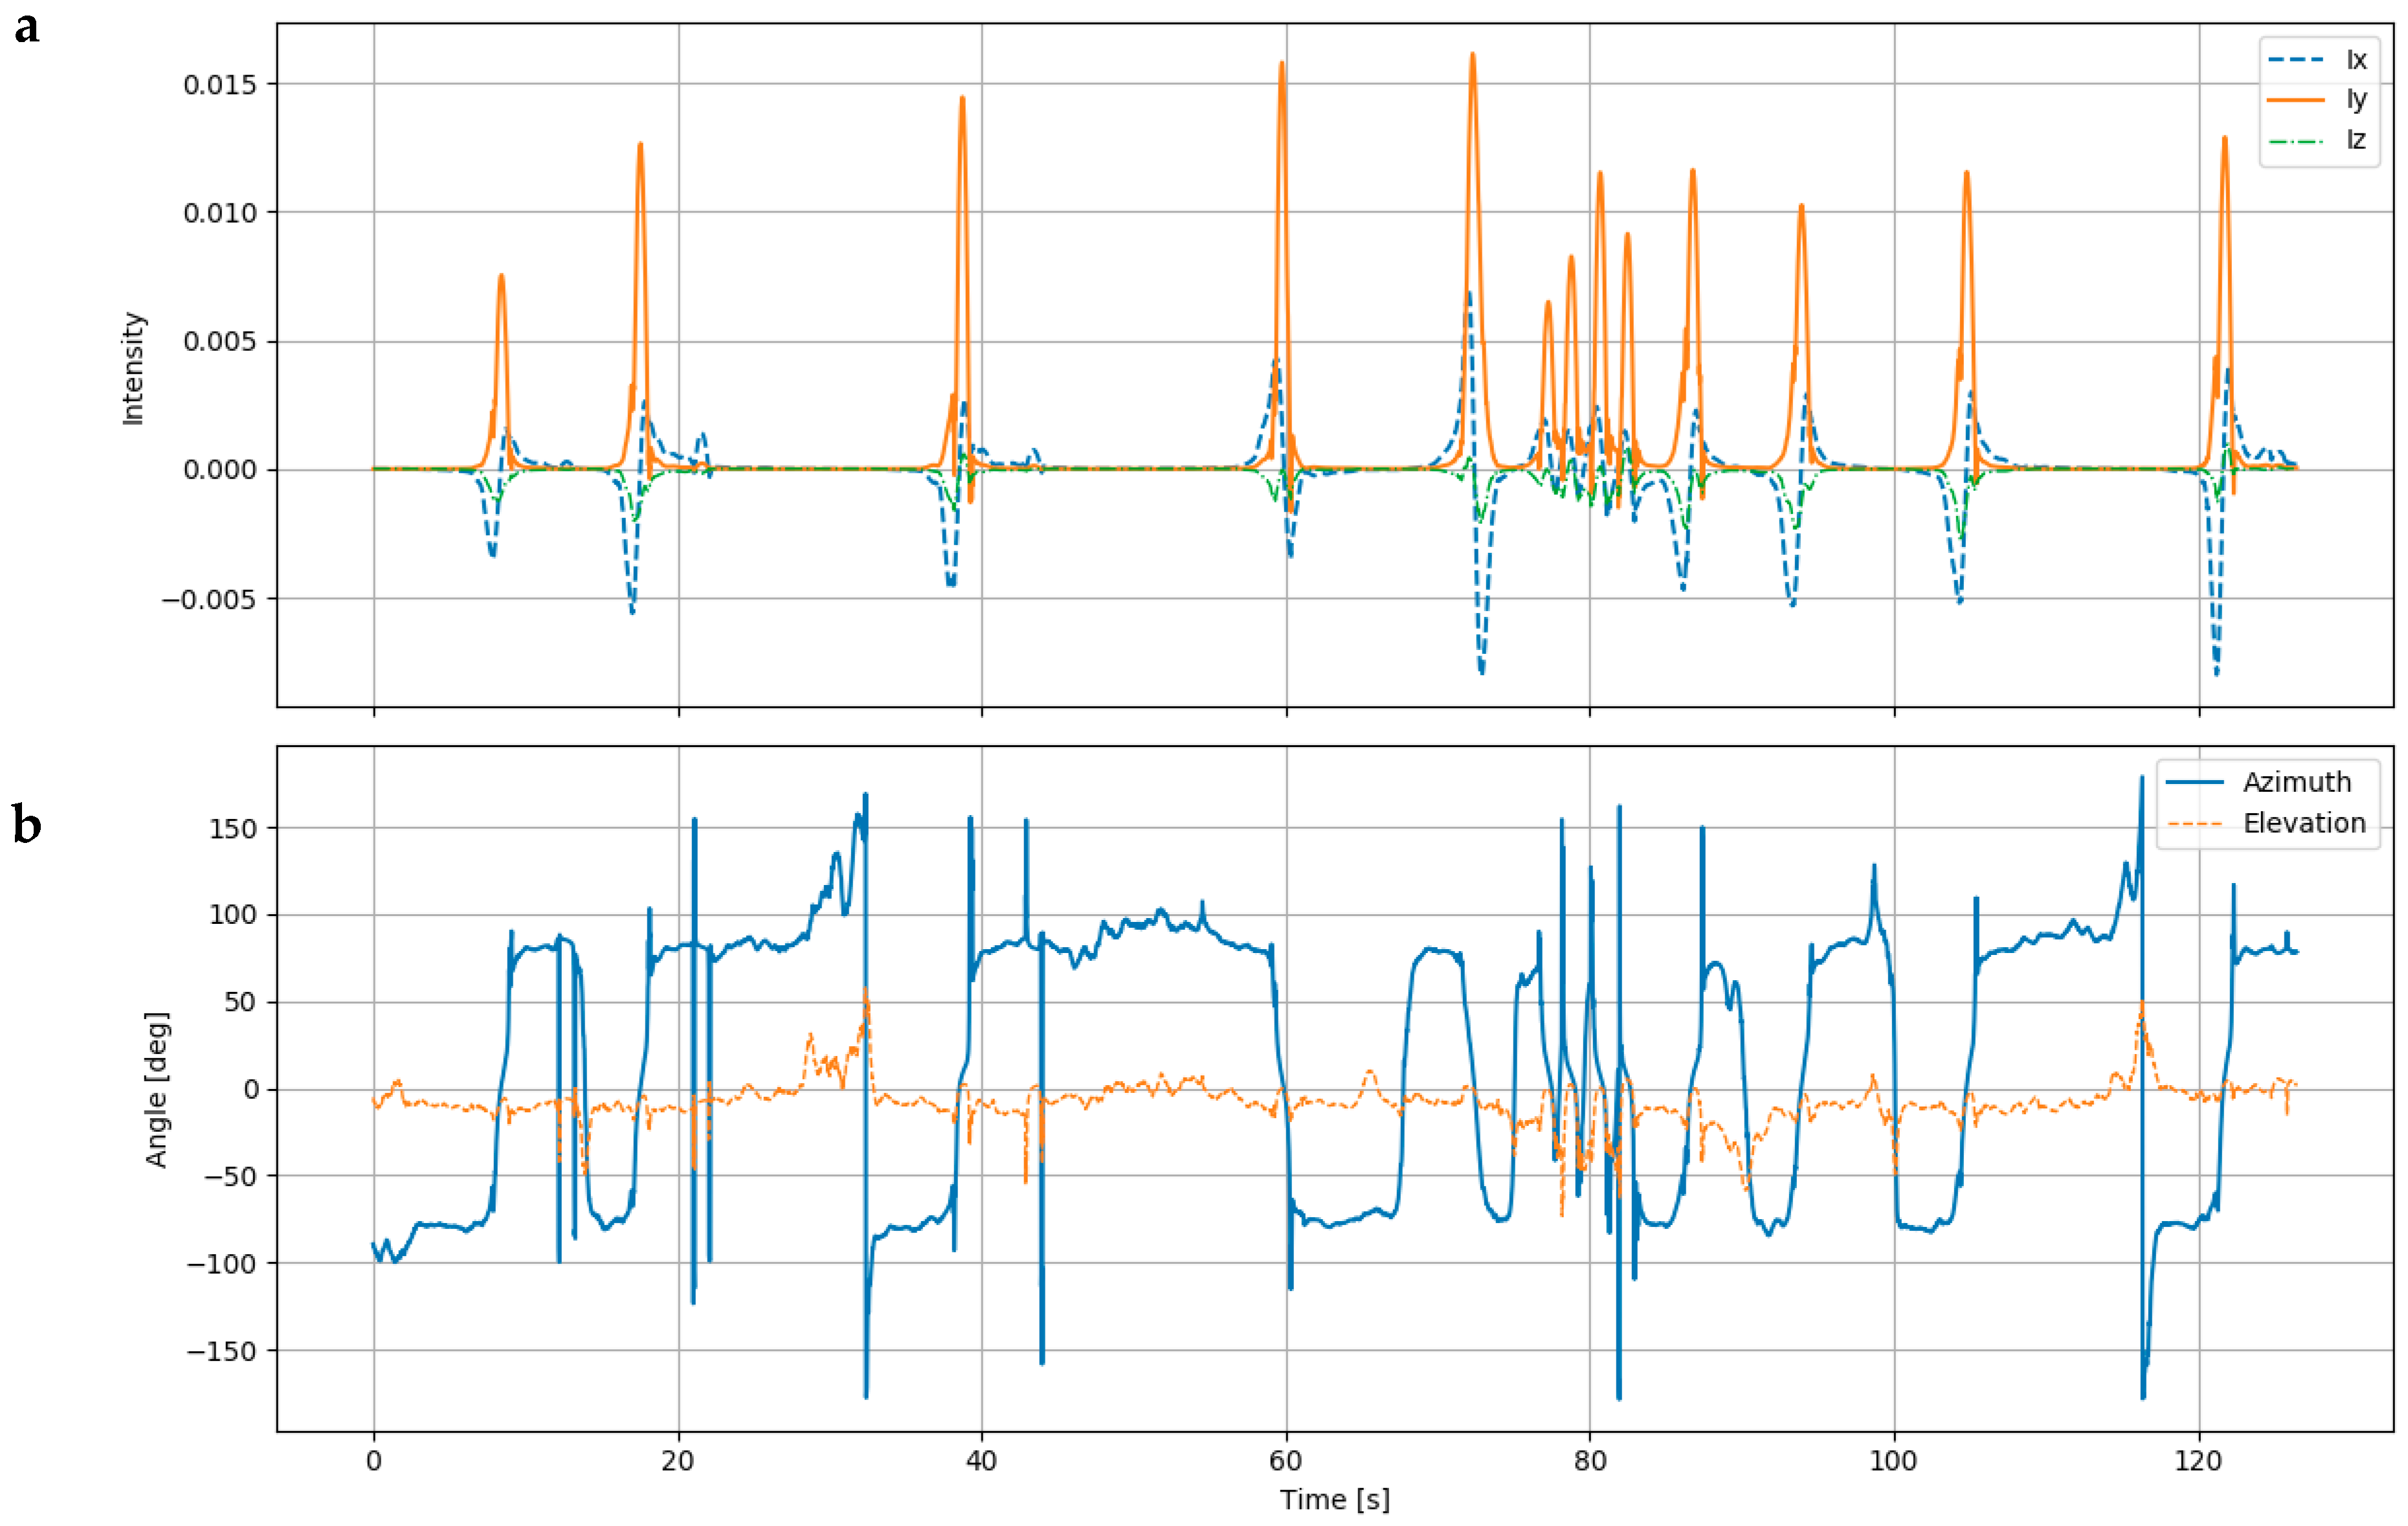Click the Intensity y-axis label
Viewport: 2408px width, 1526px height.
[x=133, y=368]
